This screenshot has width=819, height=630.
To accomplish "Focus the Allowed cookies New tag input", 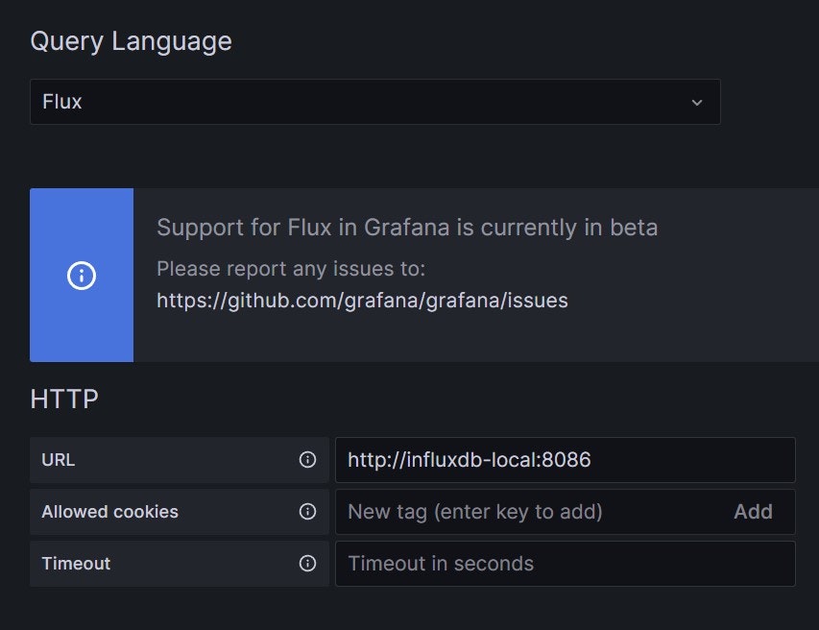I will click(528, 512).
